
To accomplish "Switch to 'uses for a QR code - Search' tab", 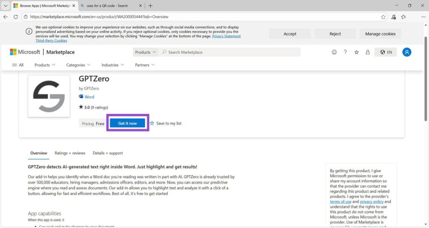I will pyautogui.click(x=107, y=5).
